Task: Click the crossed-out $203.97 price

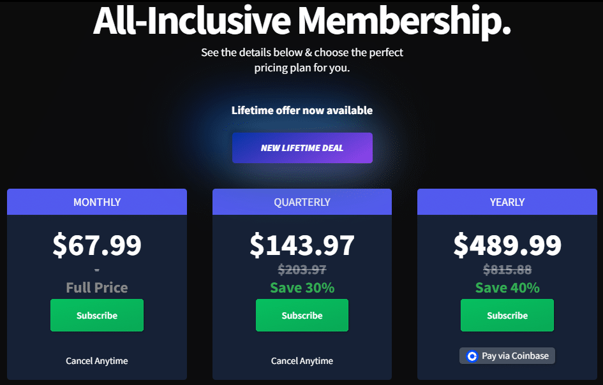Action: coord(302,270)
